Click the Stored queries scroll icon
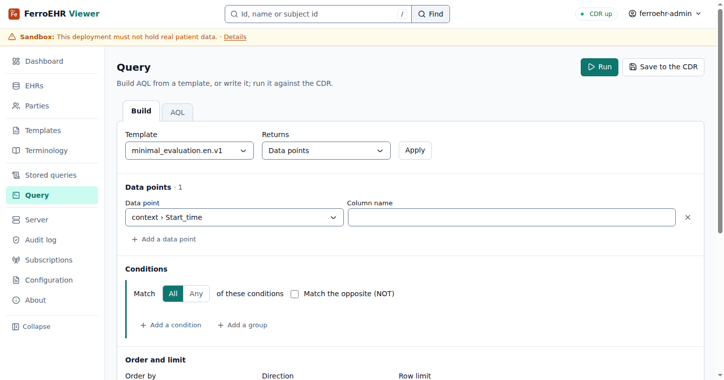Image resolution: width=724 pixels, height=380 pixels. 16,175
